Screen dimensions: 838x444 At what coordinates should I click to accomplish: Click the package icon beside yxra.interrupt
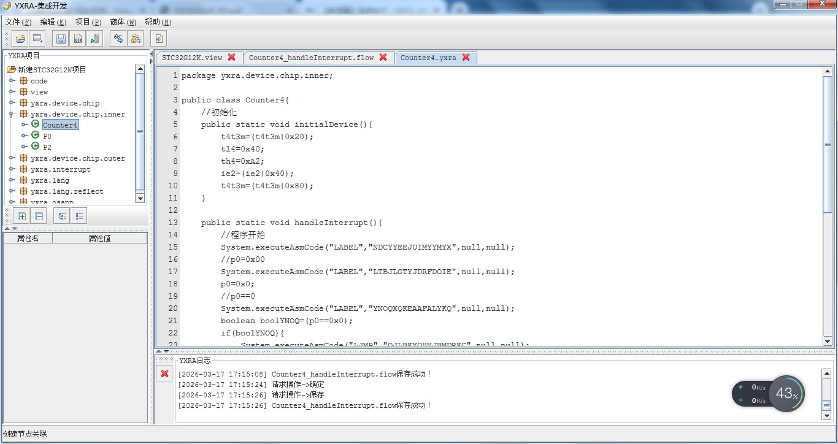[24, 169]
